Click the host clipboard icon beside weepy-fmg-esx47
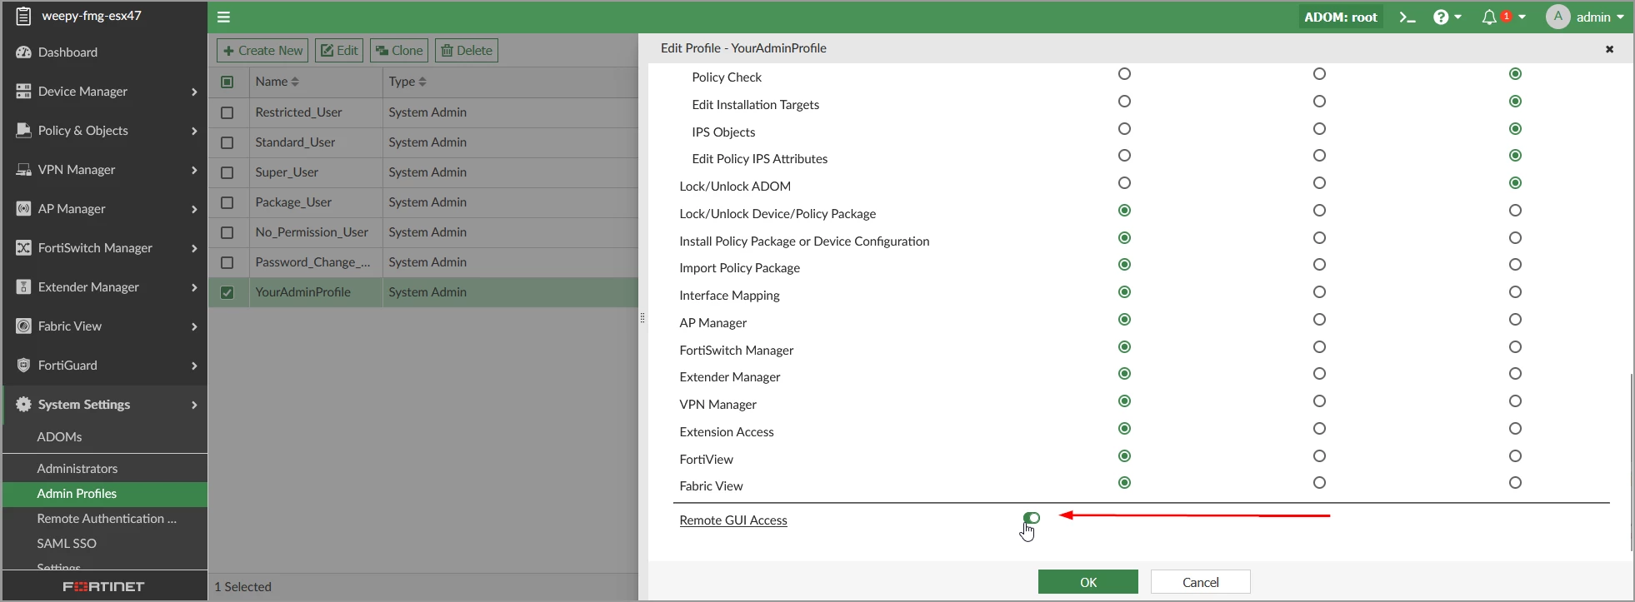 tap(23, 16)
